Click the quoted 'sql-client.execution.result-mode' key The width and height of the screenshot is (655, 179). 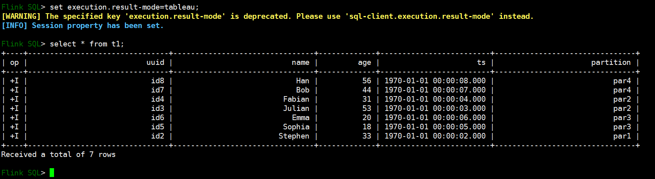(419, 16)
